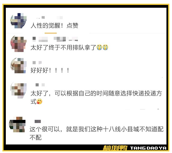Open comment 太好了终于不用排队拿了
The height and width of the screenshot is (153, 172).
click(69, 47)
